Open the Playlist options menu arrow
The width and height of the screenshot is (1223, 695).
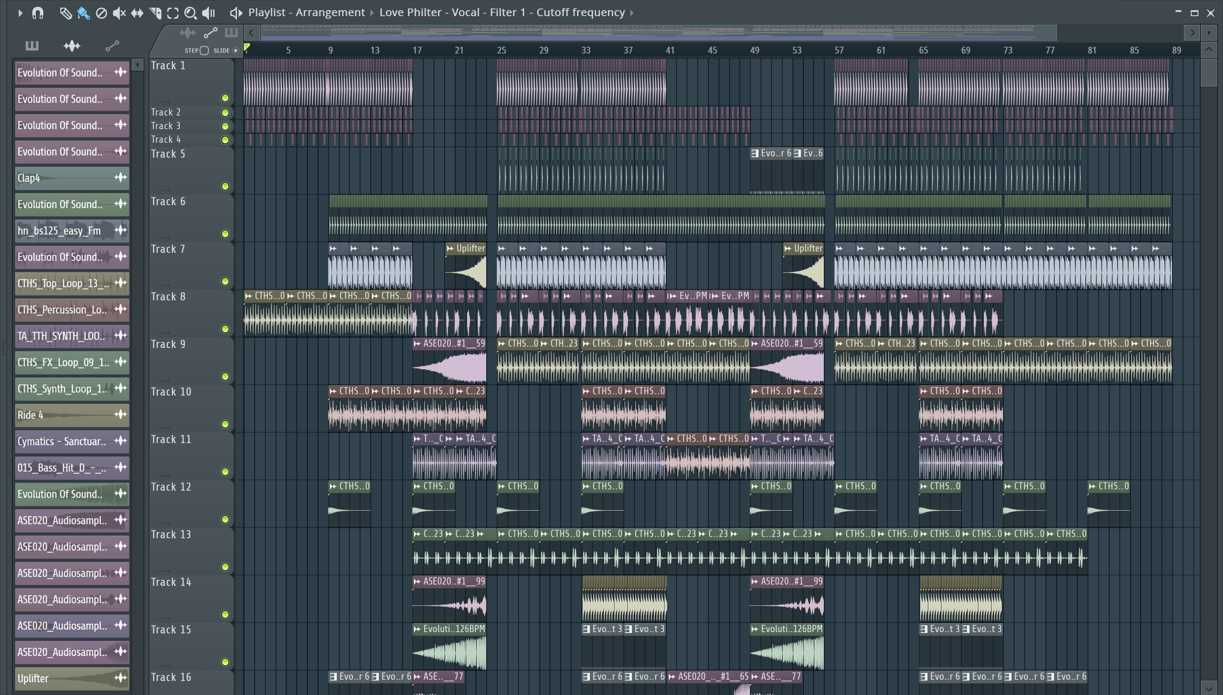tap(20, 13)
